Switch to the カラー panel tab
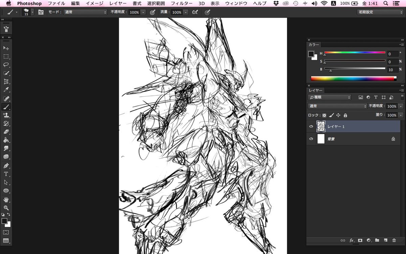406x254 pixels. [x=314, y=45]
